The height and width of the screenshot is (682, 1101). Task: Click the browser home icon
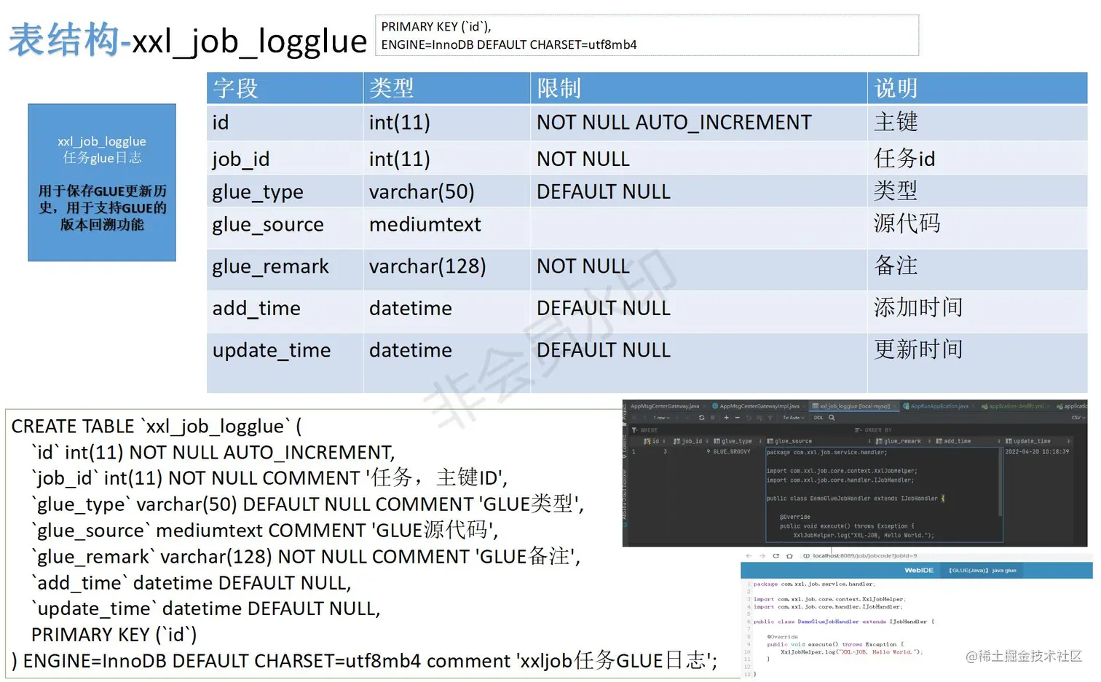[x=789, y=556]
